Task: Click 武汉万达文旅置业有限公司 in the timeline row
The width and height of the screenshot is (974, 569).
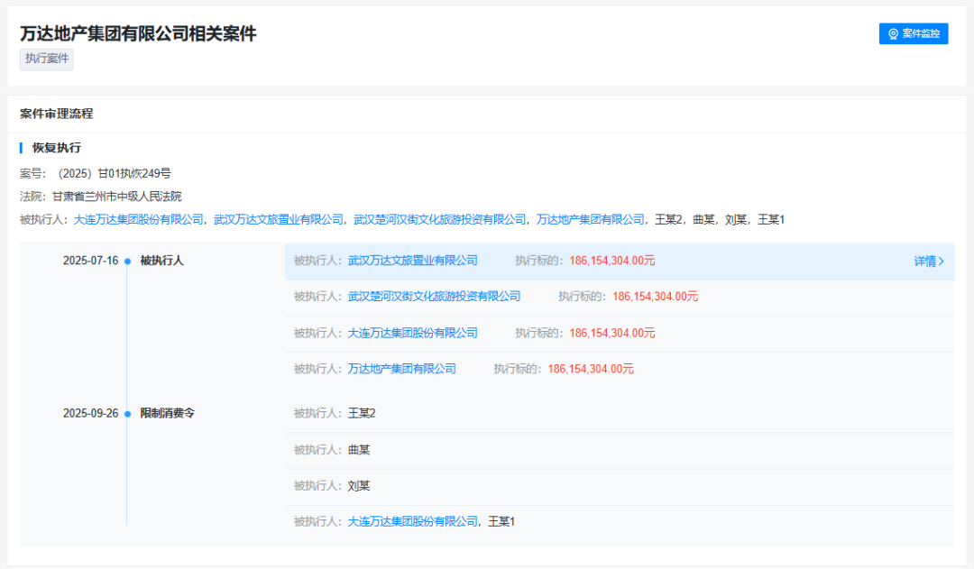Action: (x=412, y=261)
